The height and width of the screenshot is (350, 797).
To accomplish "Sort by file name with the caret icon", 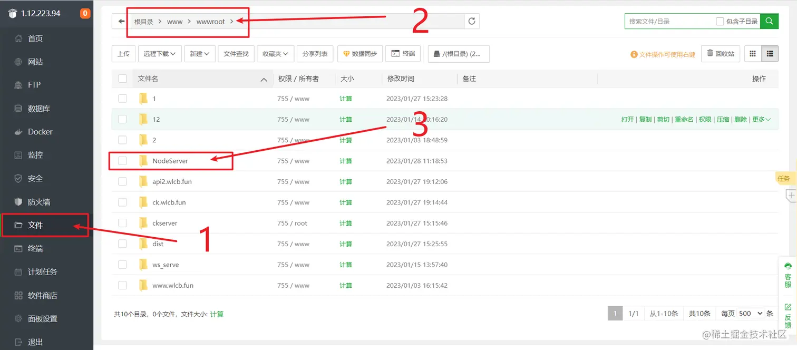I will pos(264,80).
